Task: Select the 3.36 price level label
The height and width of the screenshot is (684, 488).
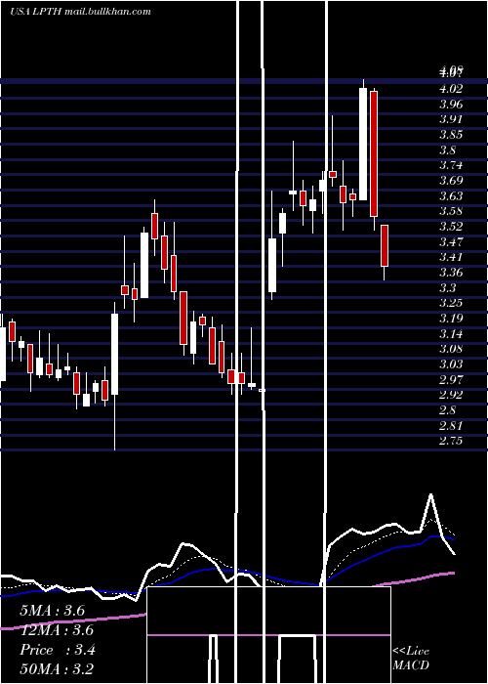Action: click(451, 273)
